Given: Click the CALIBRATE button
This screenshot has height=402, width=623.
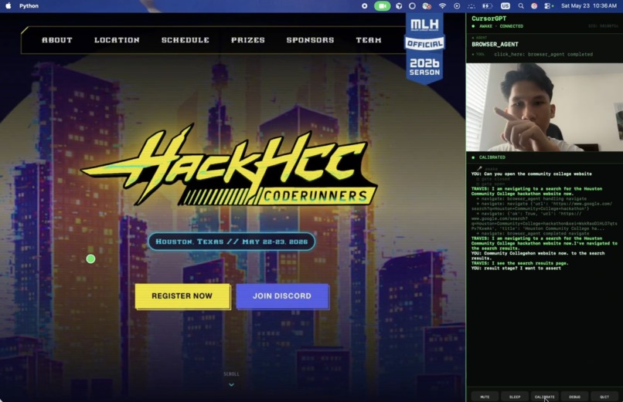Looking at the screenshot, I should tap(544, 397).
